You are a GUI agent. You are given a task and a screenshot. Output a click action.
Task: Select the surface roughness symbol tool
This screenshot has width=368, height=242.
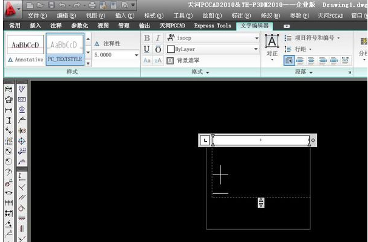[22, 89]
